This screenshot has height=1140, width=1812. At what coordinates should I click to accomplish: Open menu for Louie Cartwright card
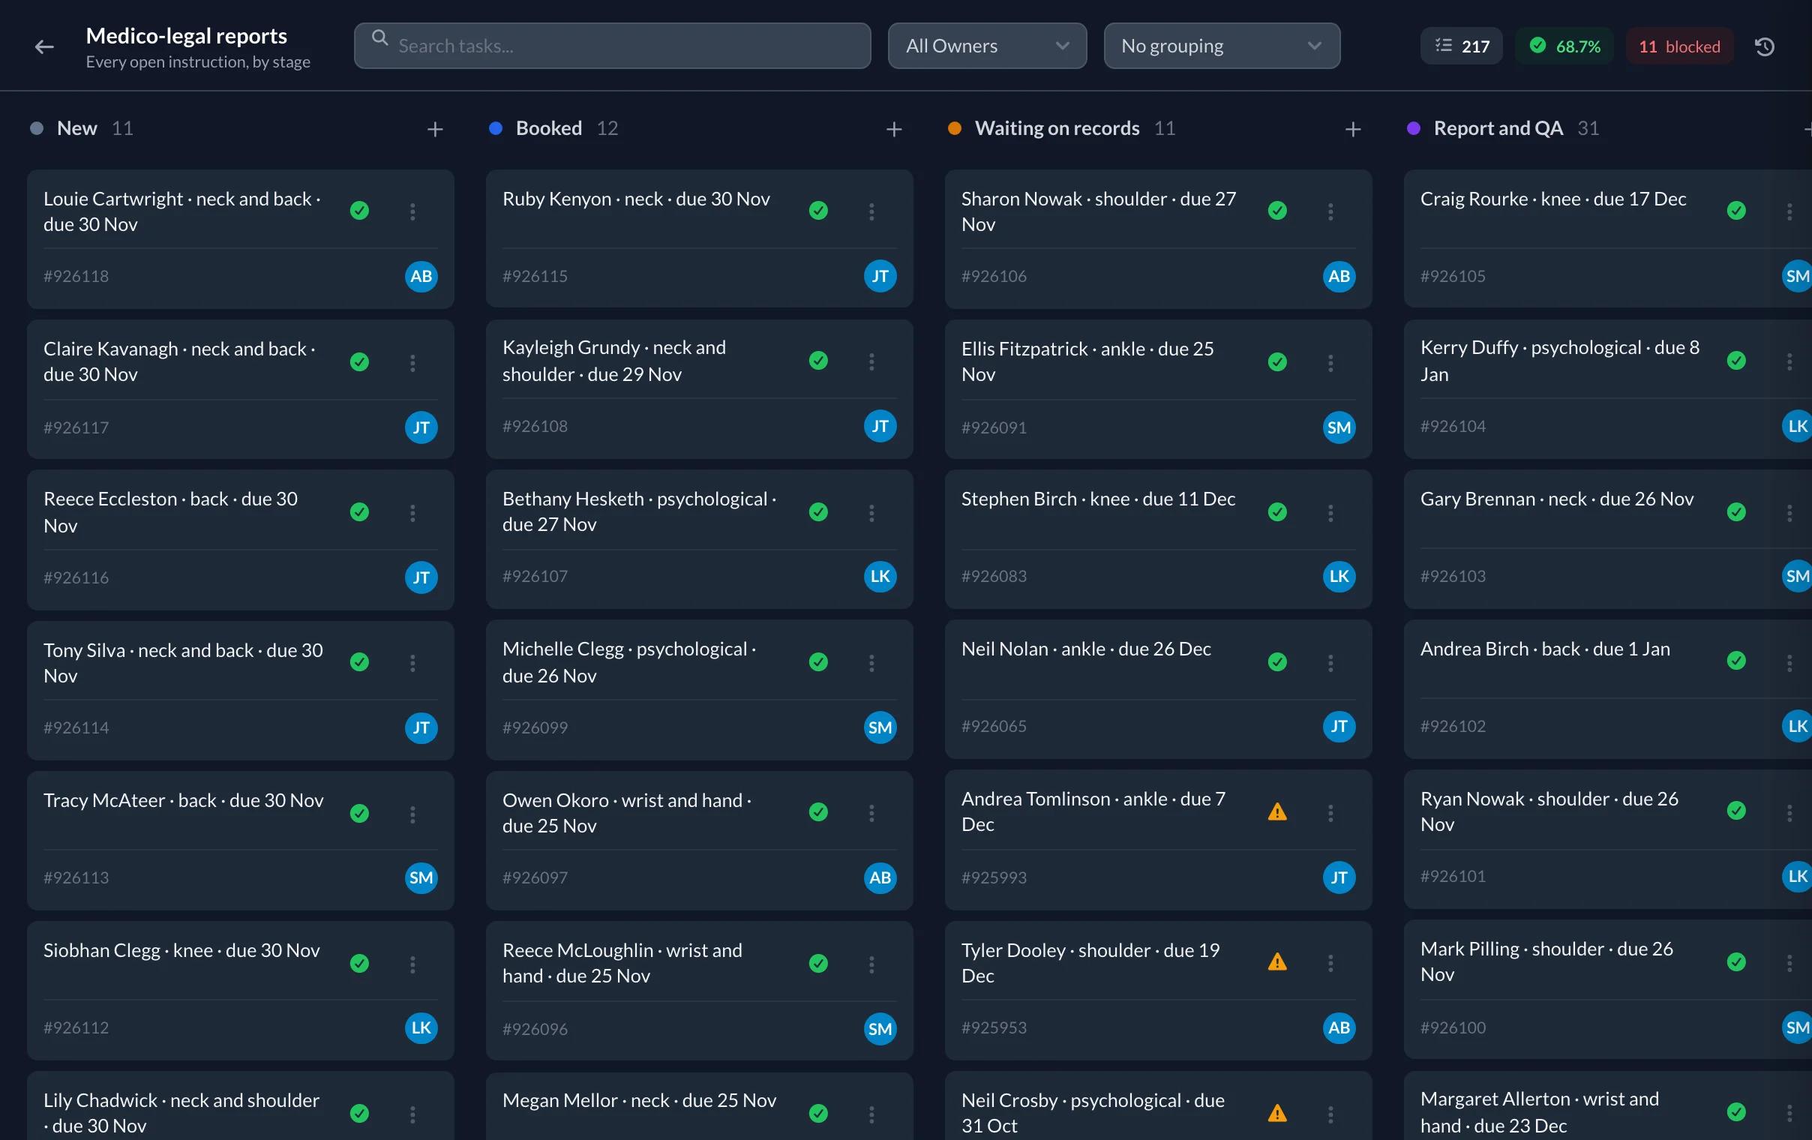[412, 211]
